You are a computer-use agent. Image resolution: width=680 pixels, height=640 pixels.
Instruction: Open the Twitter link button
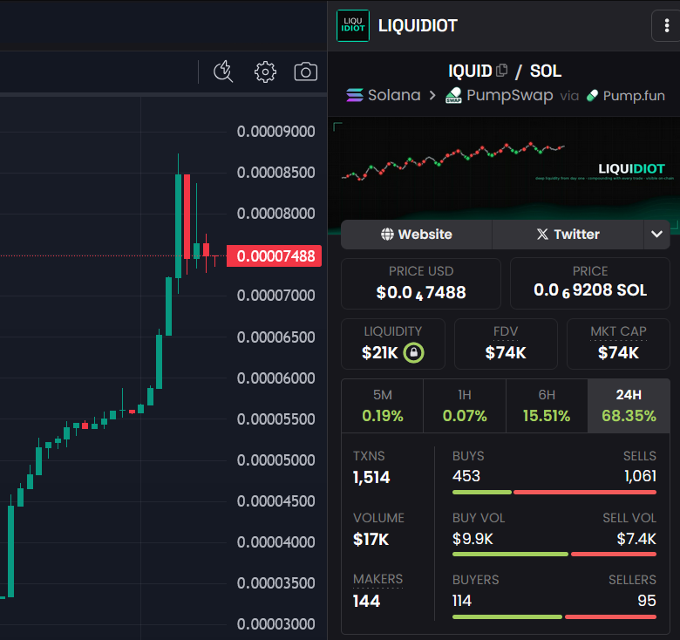pos(568,235)
